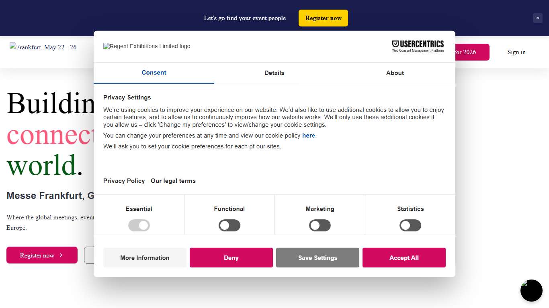
Task: Open the Details tab
Action: pyautogui.click(x=274, y=73)
